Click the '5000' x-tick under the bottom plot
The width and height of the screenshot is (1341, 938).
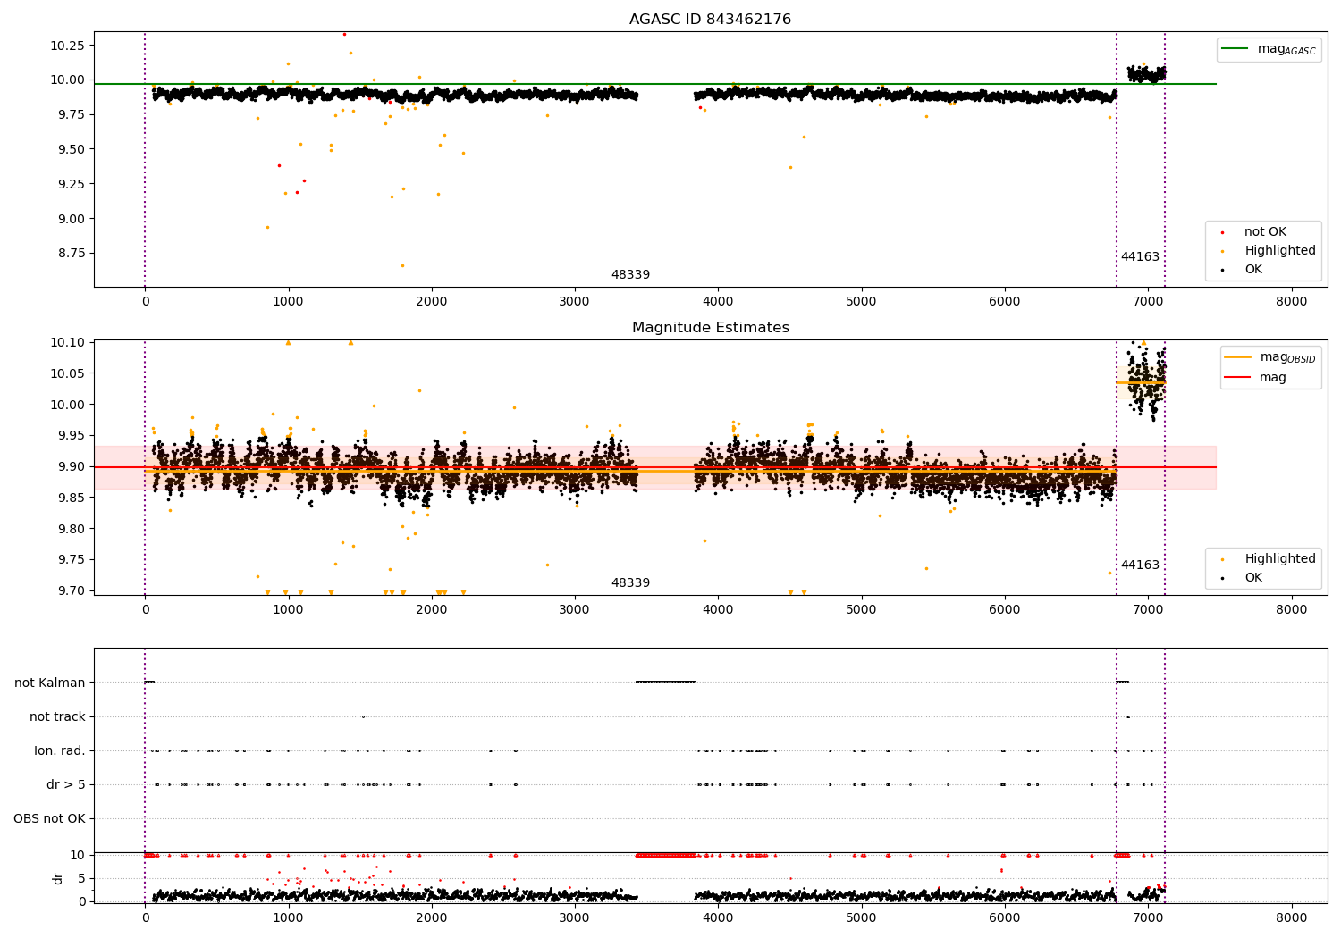[862, 918]
